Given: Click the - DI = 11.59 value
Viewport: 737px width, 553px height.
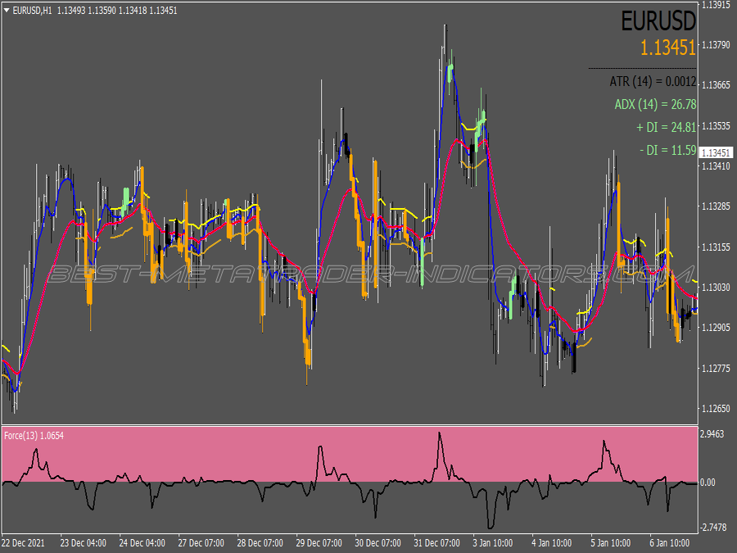Looking at the screenshot, I should 668,150.
